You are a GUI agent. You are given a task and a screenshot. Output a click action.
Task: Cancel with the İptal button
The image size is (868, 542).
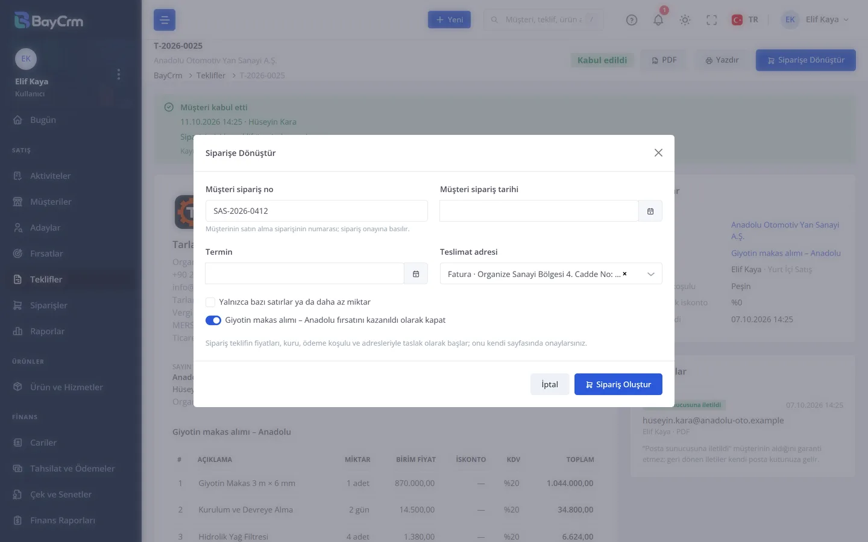tap(550, 384)
